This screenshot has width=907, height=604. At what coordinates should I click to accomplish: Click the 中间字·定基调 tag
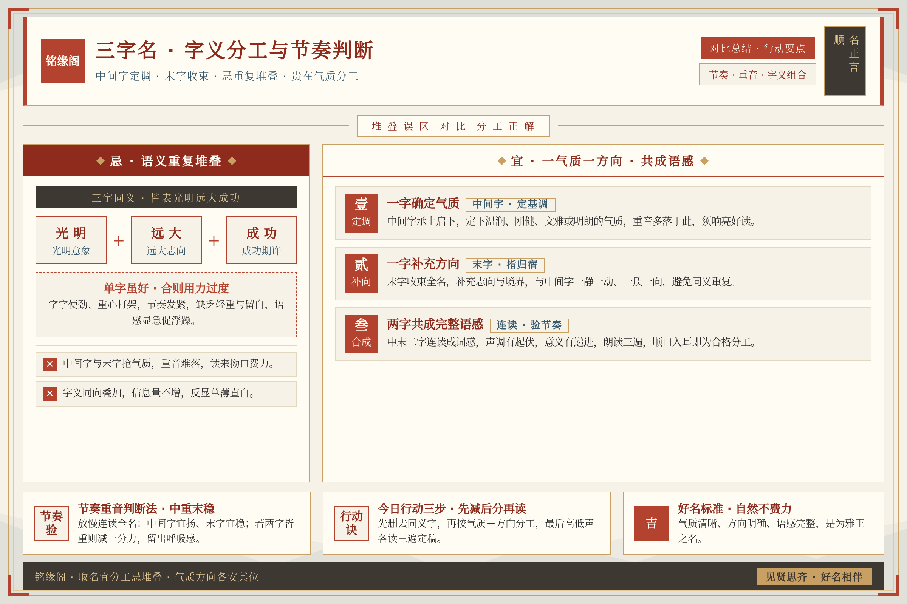[x=510, y=205]
